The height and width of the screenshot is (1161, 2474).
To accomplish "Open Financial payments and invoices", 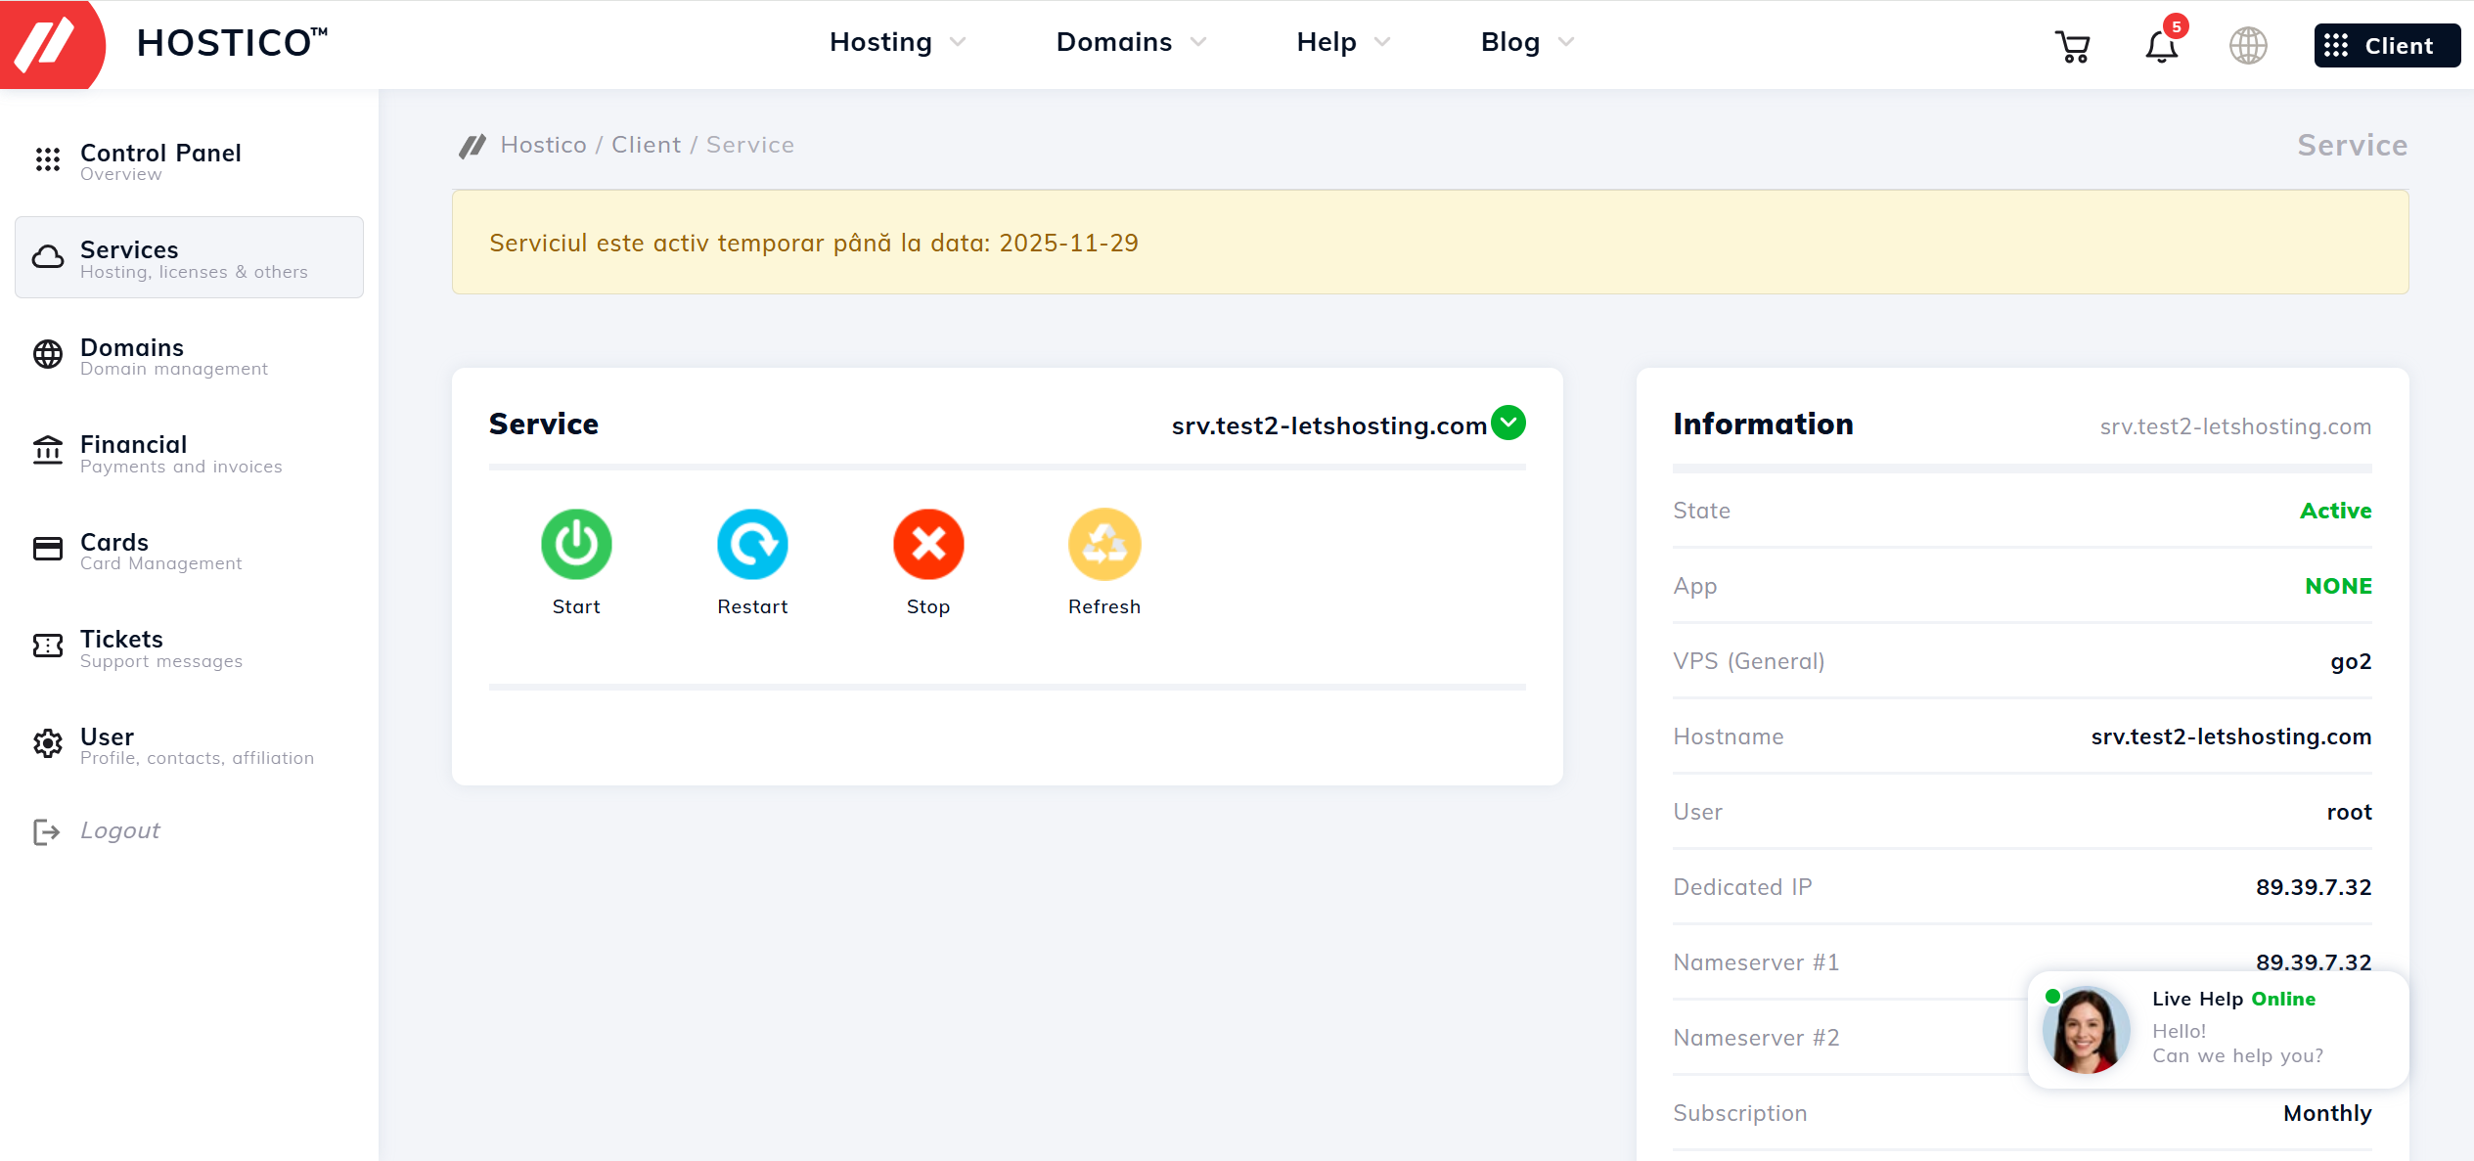I will coord(189,452).
